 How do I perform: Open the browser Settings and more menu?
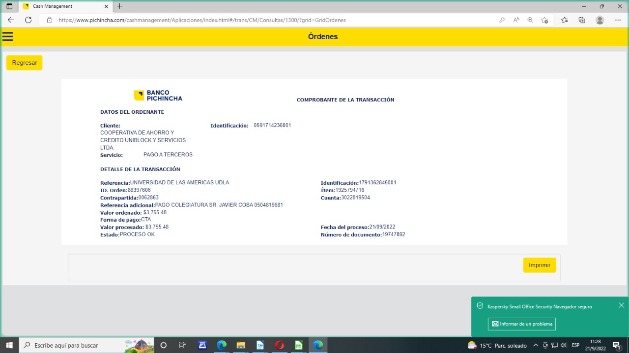[618, 20]
